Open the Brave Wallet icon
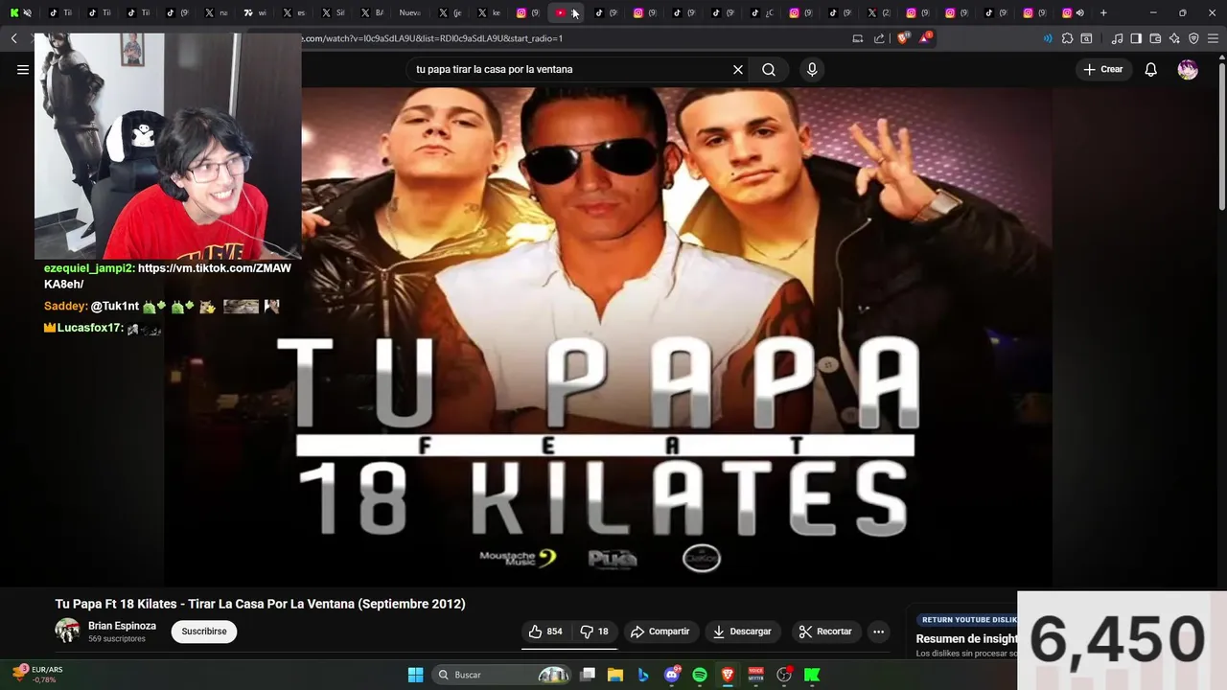 [x=1155, y=38]
